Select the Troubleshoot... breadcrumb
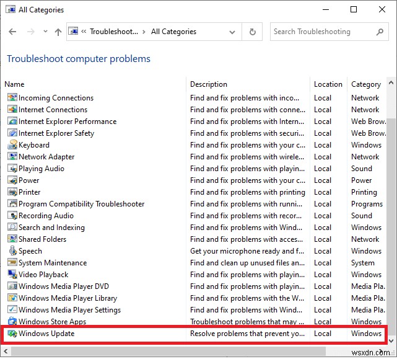 click(114, 32)
